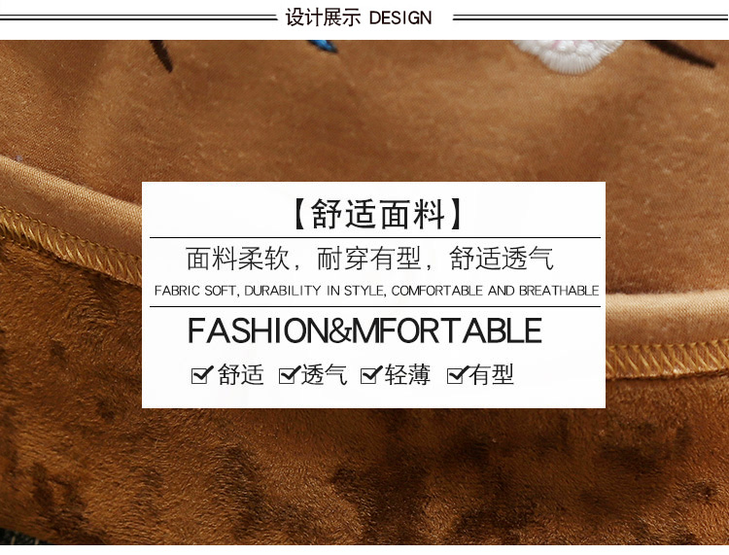Click the FASHION&MFORTABLE heading
Viewport: 729px width, 555px height.
point(364,330)
